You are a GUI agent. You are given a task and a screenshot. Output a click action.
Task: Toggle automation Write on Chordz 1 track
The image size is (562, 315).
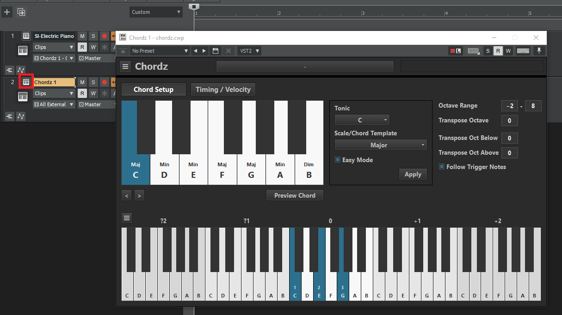93,93
